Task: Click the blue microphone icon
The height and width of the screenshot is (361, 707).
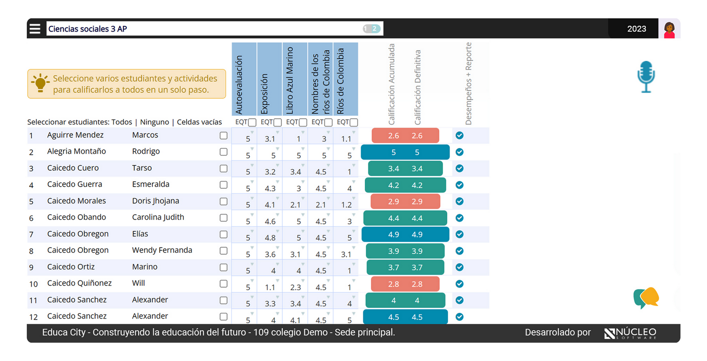Action: [x=646, y=77]
